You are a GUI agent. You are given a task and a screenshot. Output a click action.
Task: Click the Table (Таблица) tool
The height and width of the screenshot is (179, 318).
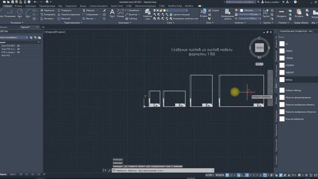coord(131,18)
